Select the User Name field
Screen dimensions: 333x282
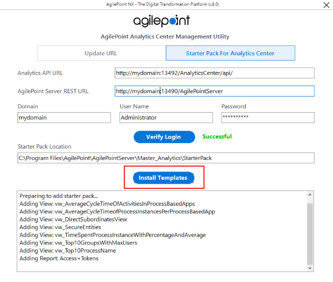pyautogui.click(x=166, y=118)
